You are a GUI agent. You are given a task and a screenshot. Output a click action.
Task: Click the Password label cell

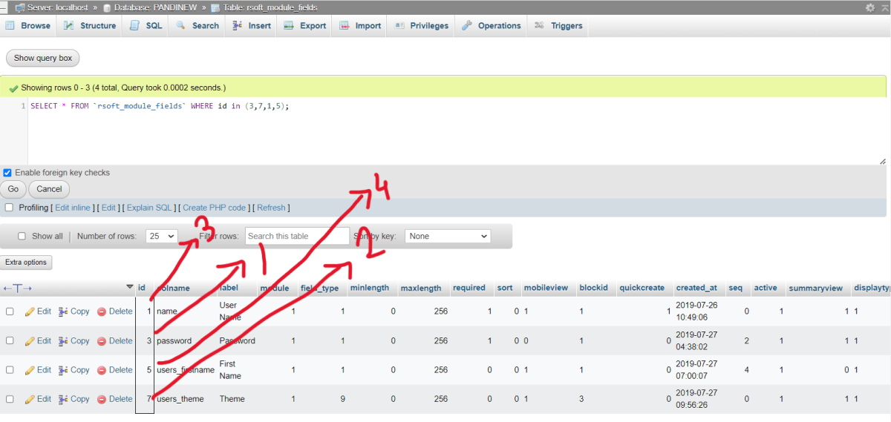point(238,340)
